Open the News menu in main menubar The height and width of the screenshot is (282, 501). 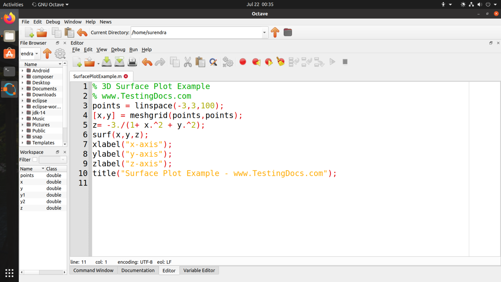coord(105,22)
